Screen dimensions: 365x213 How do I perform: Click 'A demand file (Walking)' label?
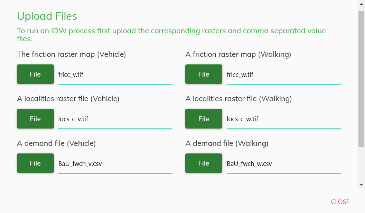coord(227,143)
